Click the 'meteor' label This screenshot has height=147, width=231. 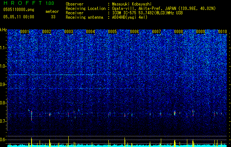[x=52, y=11]
